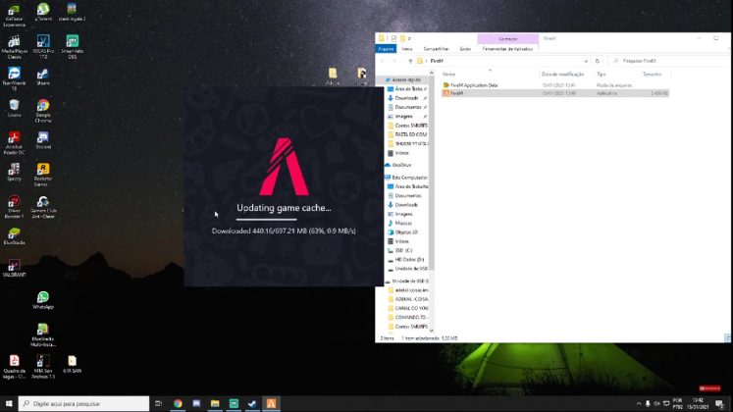
Task: Open the SSD (C:) drive
Action: 403,250
